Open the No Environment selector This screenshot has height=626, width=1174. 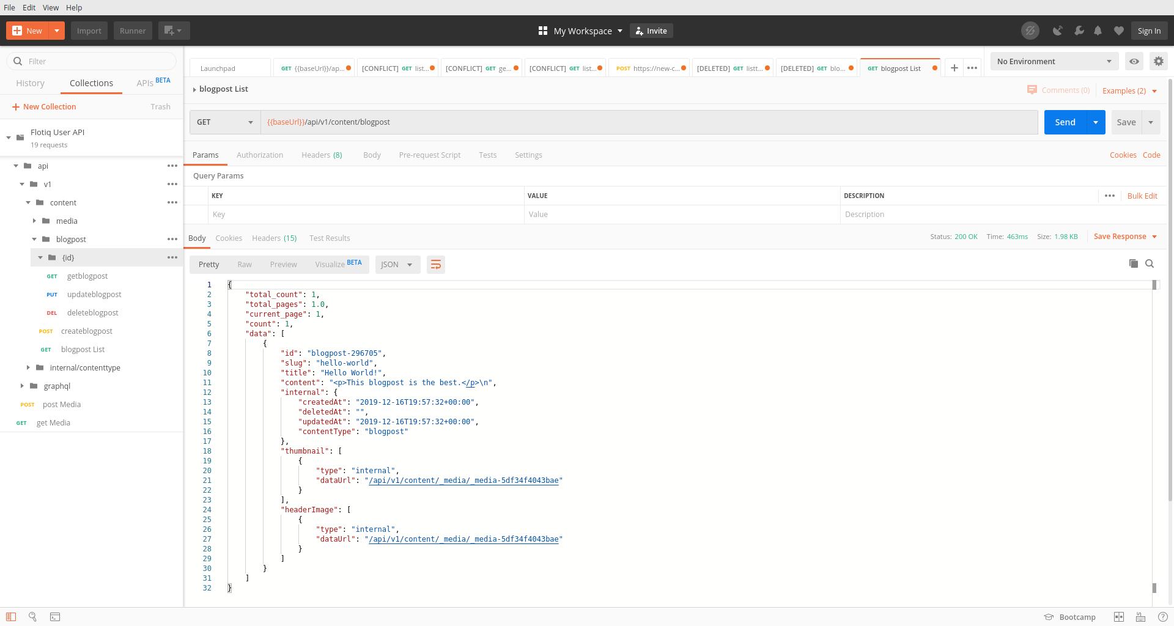1054,61
